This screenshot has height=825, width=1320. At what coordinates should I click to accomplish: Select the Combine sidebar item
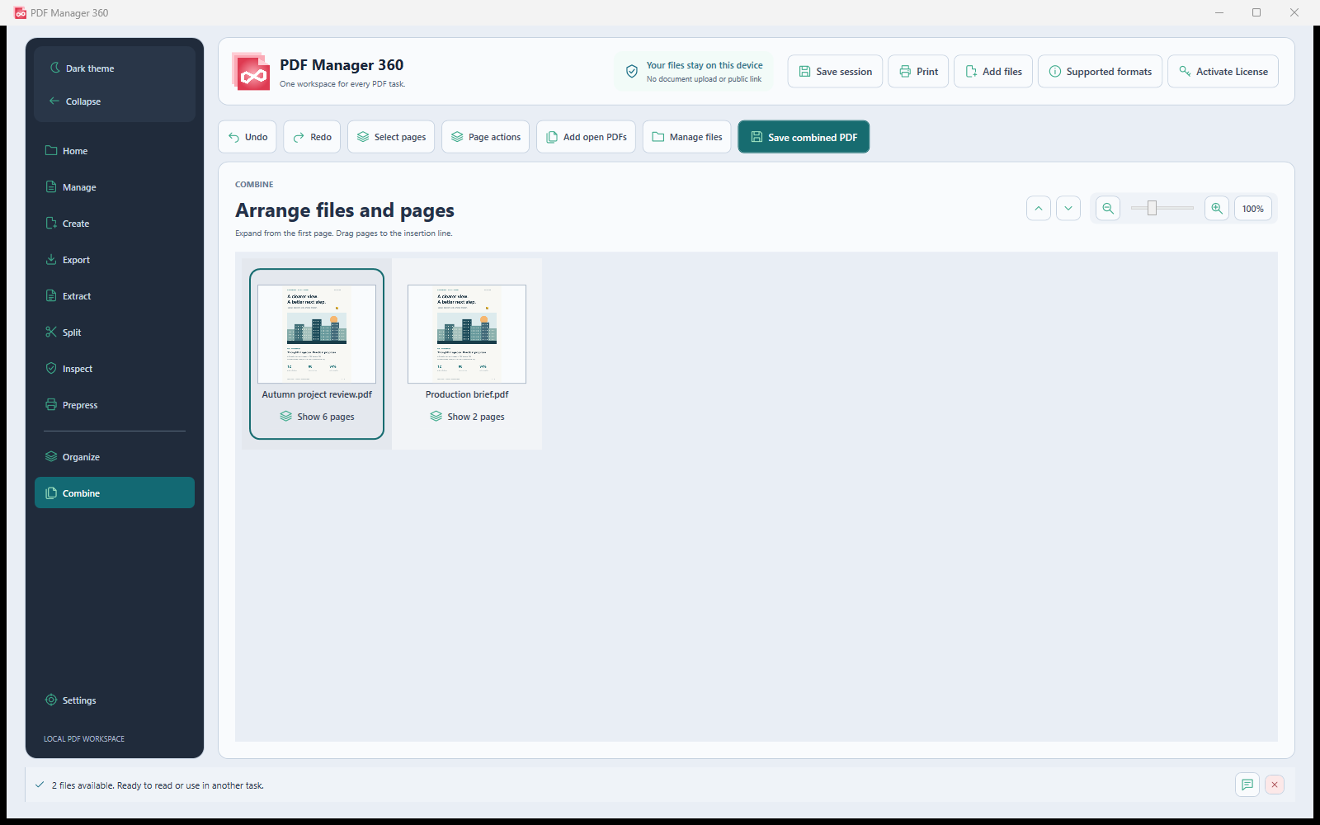[x=115, y=493]
